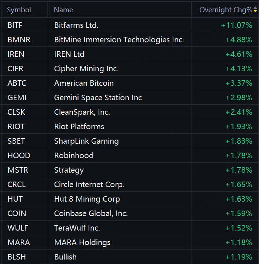The height and width of the screenshot is (264, 259).
Task: Select the Riot Platforms row
Action: [x=79, y=127]
